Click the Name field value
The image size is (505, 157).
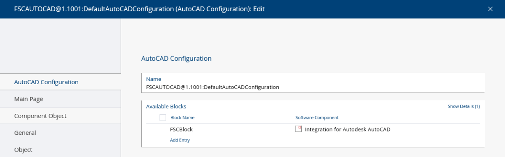213,88
